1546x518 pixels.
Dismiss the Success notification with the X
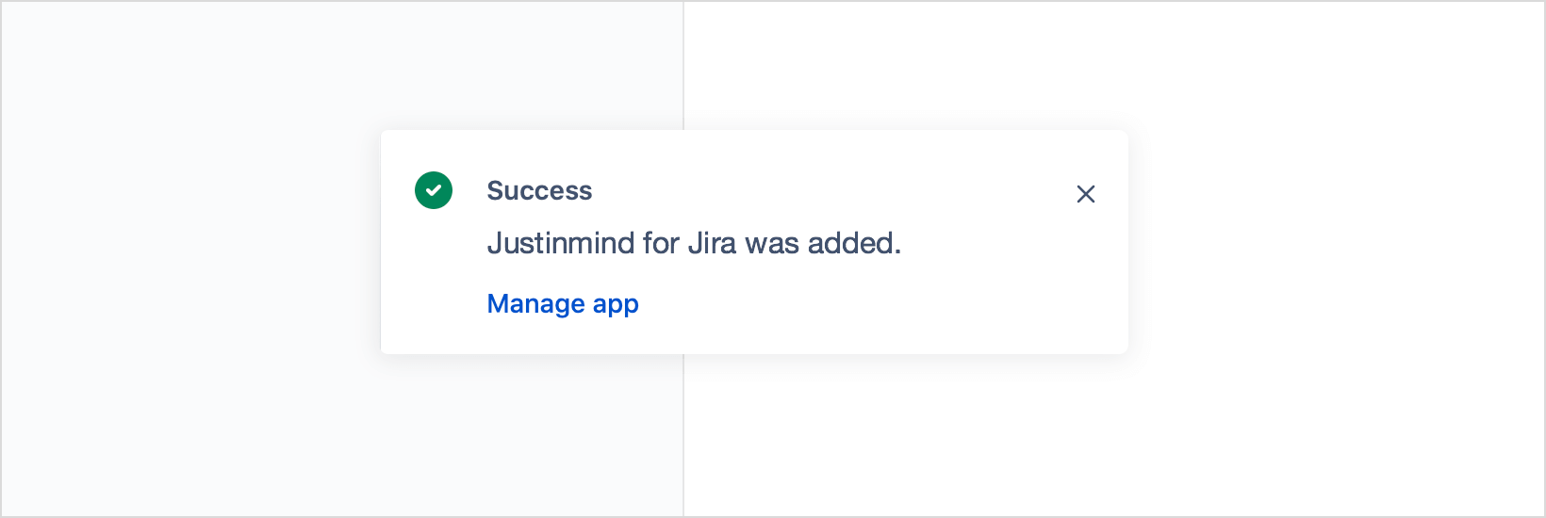coord(1086,194)
